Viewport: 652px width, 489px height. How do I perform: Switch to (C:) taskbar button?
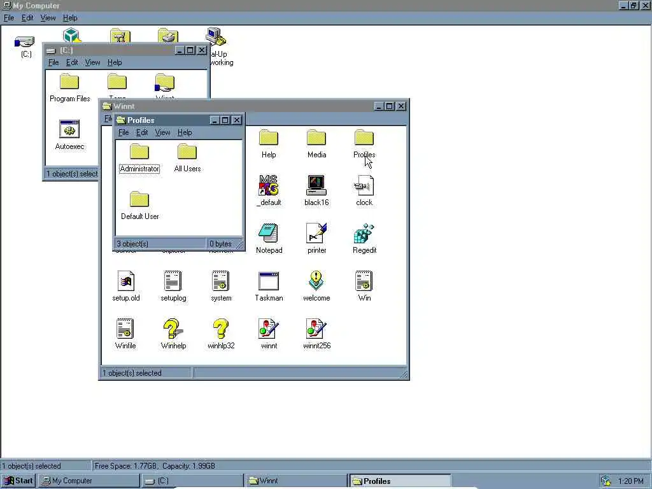tap(192, 481)
